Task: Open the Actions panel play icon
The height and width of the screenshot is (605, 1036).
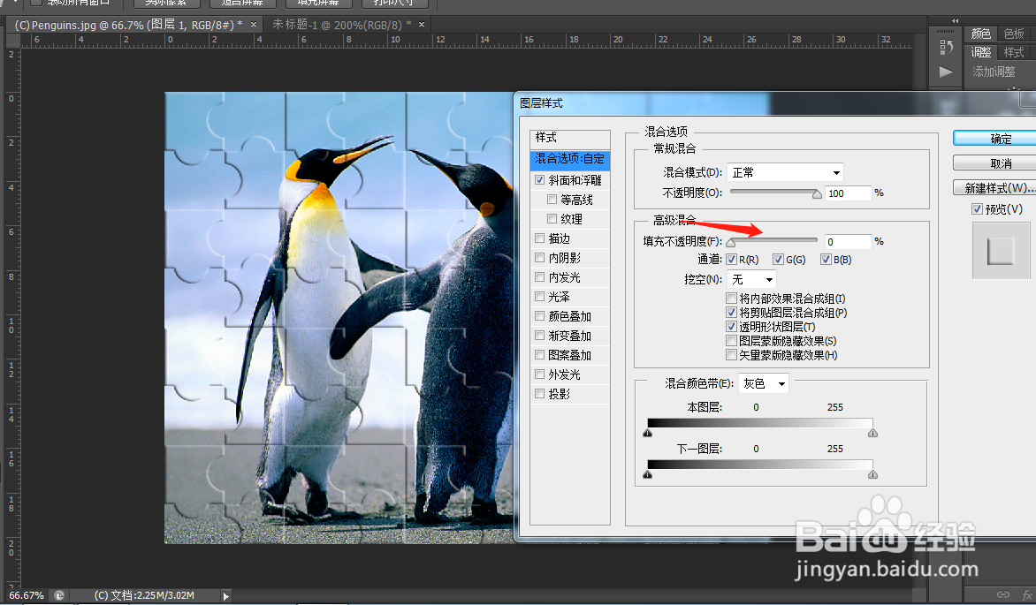Action: click(x=946, y=72)
